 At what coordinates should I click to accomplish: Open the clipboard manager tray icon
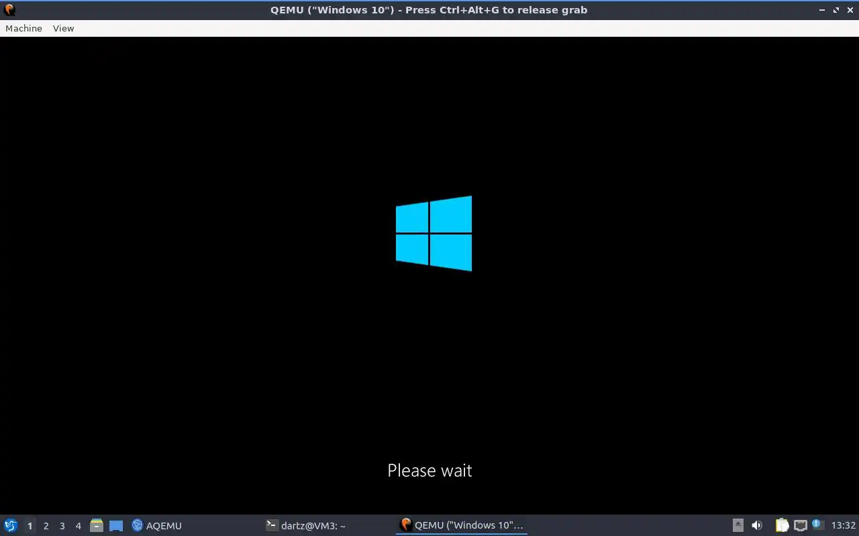pyautogui.click(x=782, y=525)
